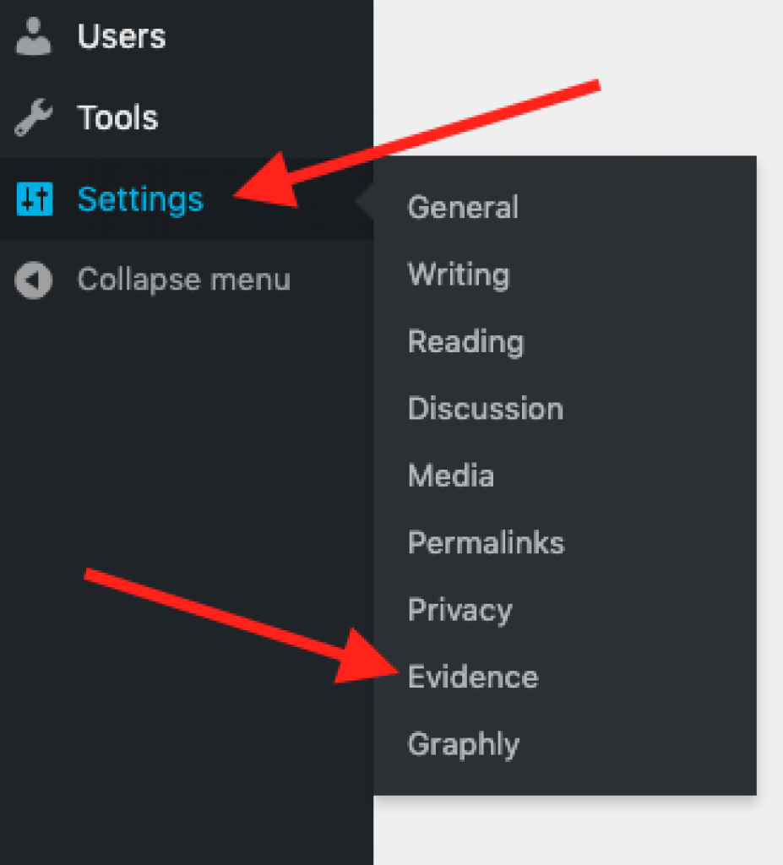Open Discussion settings page

(x=486, y=409)
